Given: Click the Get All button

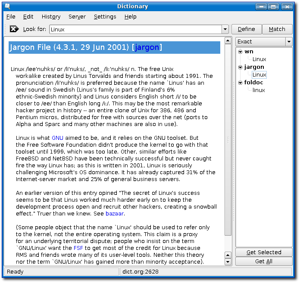Looking at the screenshot, I should click(264, 261).
